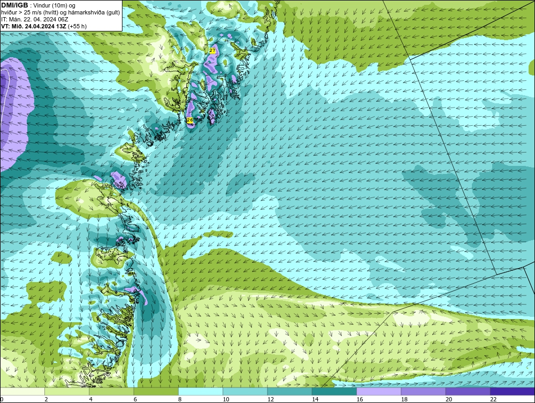
Task: Click the legend value 2
Action: tap(46, 399)
